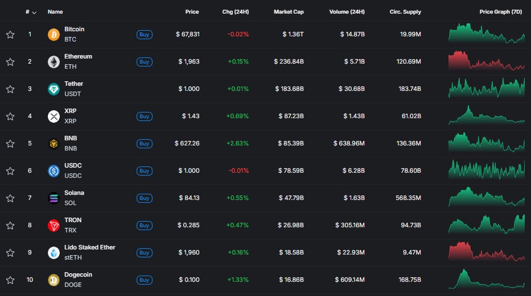Open the Dogecoin 7-day price graph
The image size is (531, 296).
tap(487, 279)
